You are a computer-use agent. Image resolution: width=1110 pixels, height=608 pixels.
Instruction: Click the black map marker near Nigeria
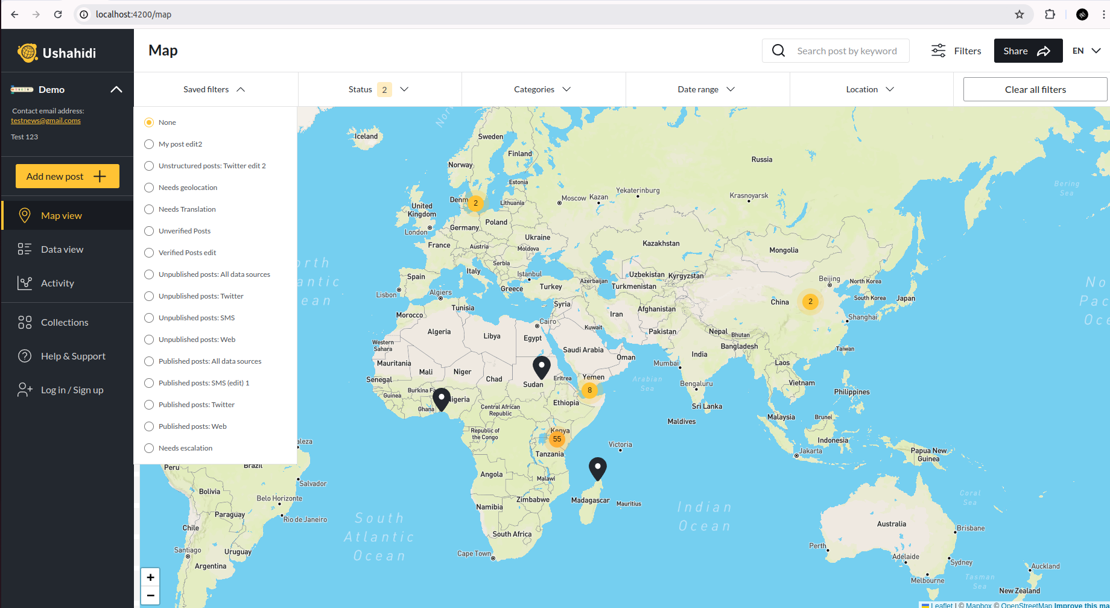point(442,399)
